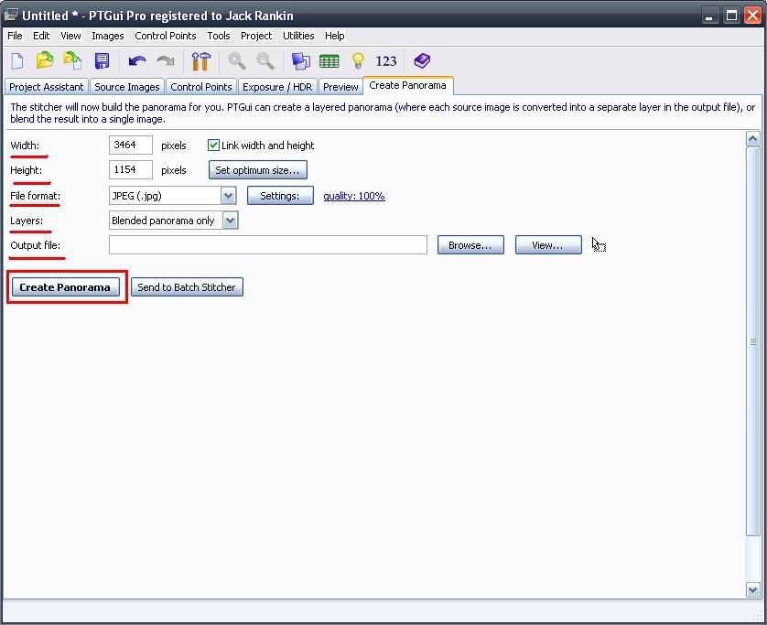Click the output file View button
767x625 pixels.
548,245
